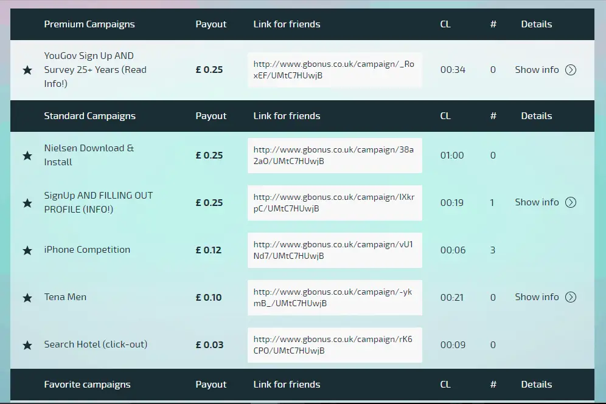Click the Standard Campaigns section header

coord(90,115)
